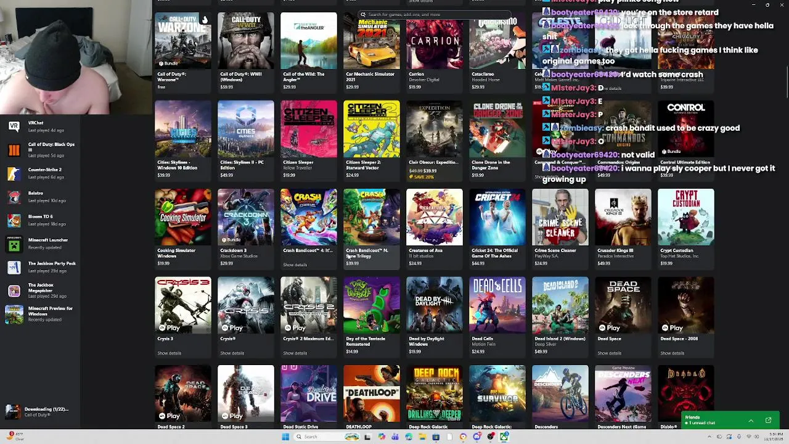Play Crysis 2 Maximum Edition
Screen dimensions: 789x444
point(295,328)
